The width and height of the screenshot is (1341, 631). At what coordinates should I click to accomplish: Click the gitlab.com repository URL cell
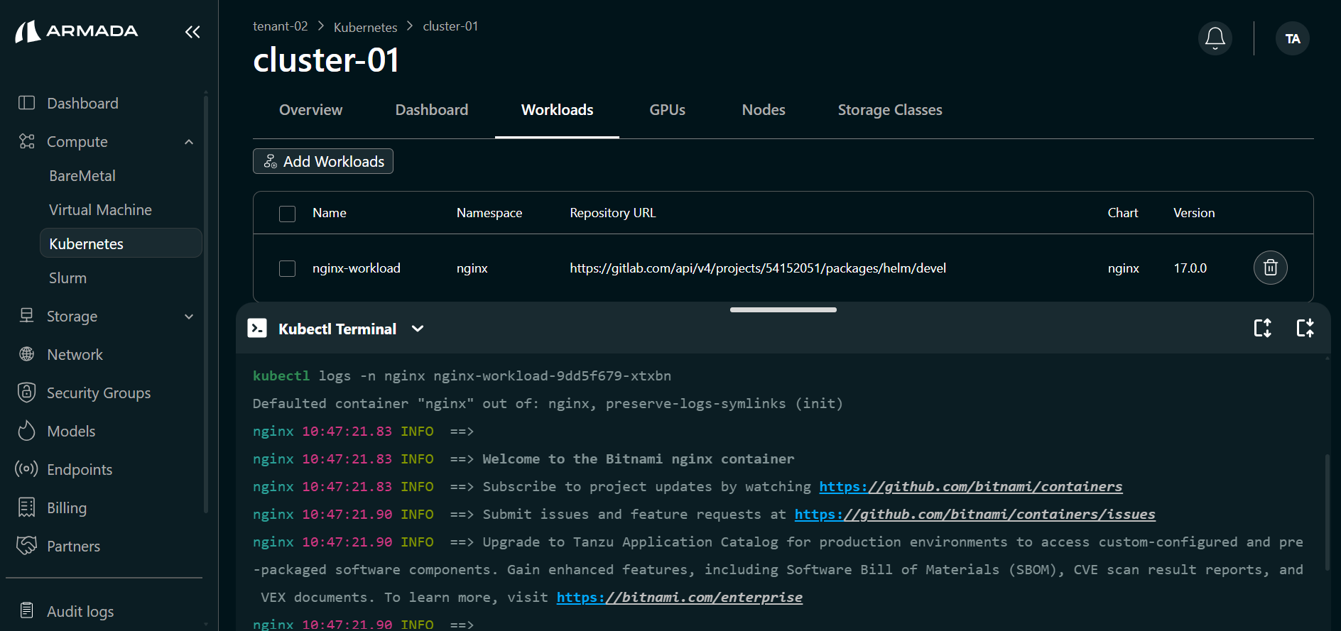pos(758,268)
